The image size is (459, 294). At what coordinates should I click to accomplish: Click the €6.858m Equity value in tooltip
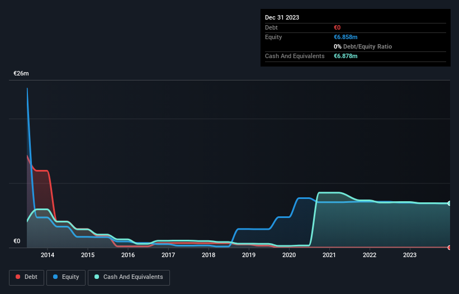click(346, 37)
